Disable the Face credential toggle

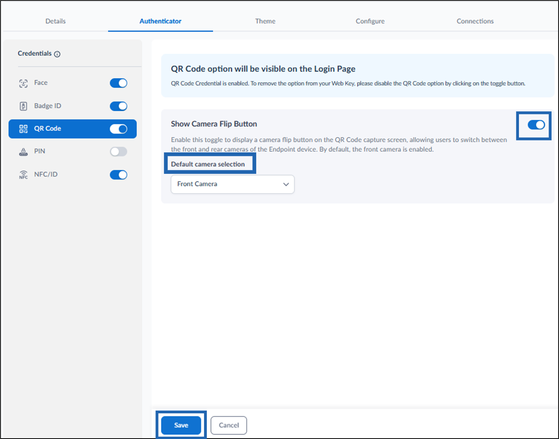(x=119, y=83)
